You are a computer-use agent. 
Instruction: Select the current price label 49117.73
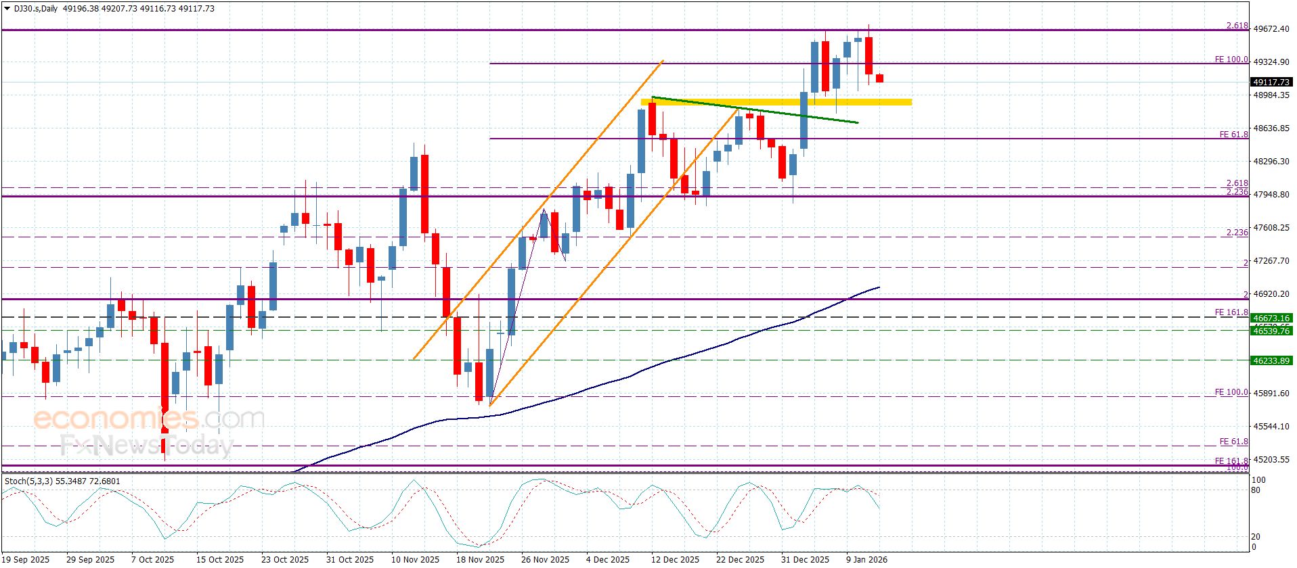pos(1271,82)
